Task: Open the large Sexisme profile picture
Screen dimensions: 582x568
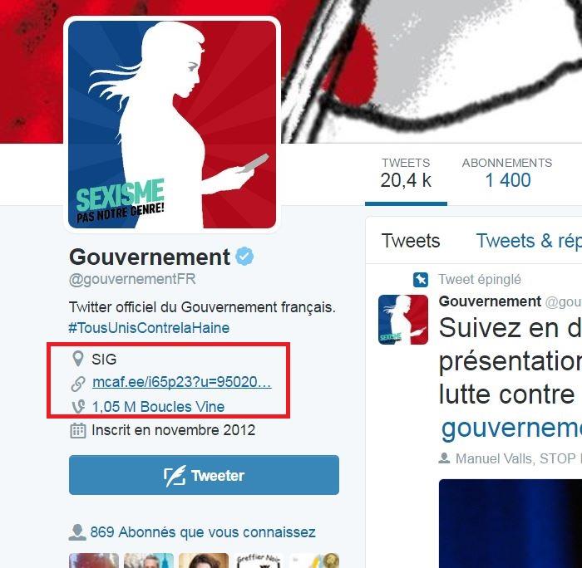Action: 172,125
